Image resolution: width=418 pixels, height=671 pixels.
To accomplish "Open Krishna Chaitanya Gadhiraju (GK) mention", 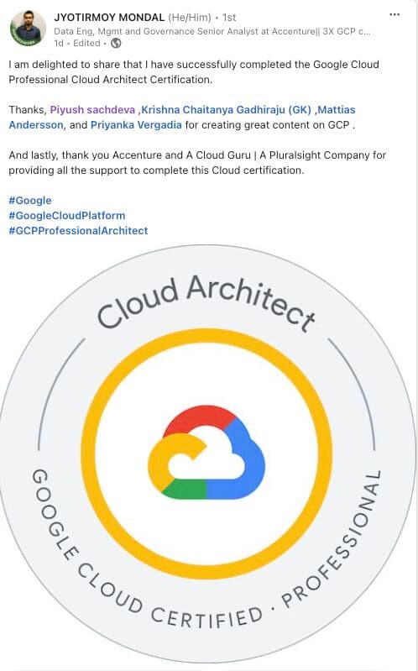I will [227, 110].
